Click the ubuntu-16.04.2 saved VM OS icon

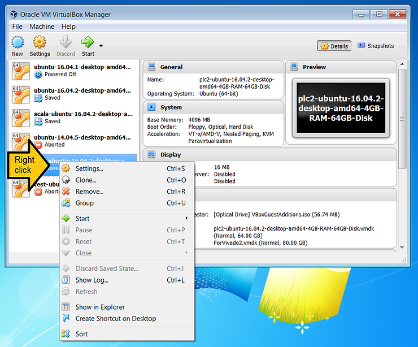click(x=21, y=94)
